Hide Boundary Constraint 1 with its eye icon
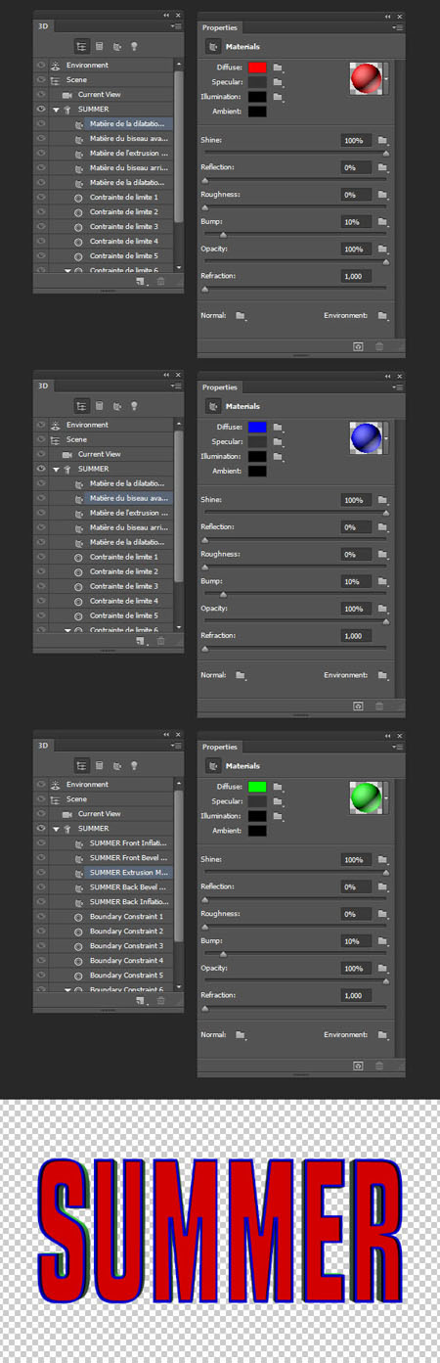The width and height of the screenshot is (440, 1363). 41,916
